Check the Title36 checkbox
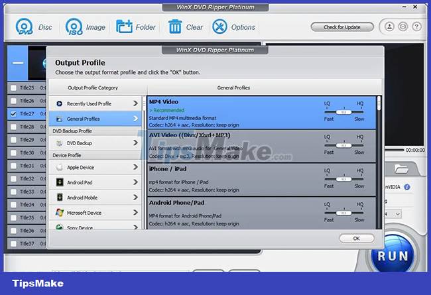 click(x=13, y=231)
